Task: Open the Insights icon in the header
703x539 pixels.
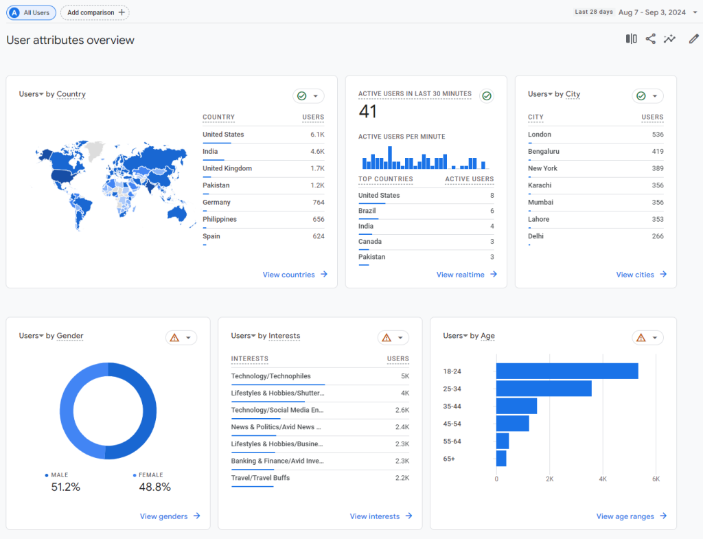Action: 669,38
